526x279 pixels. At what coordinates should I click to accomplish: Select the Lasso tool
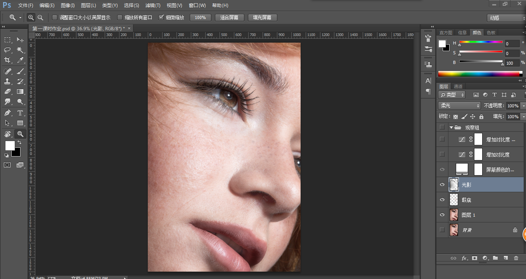7,50
